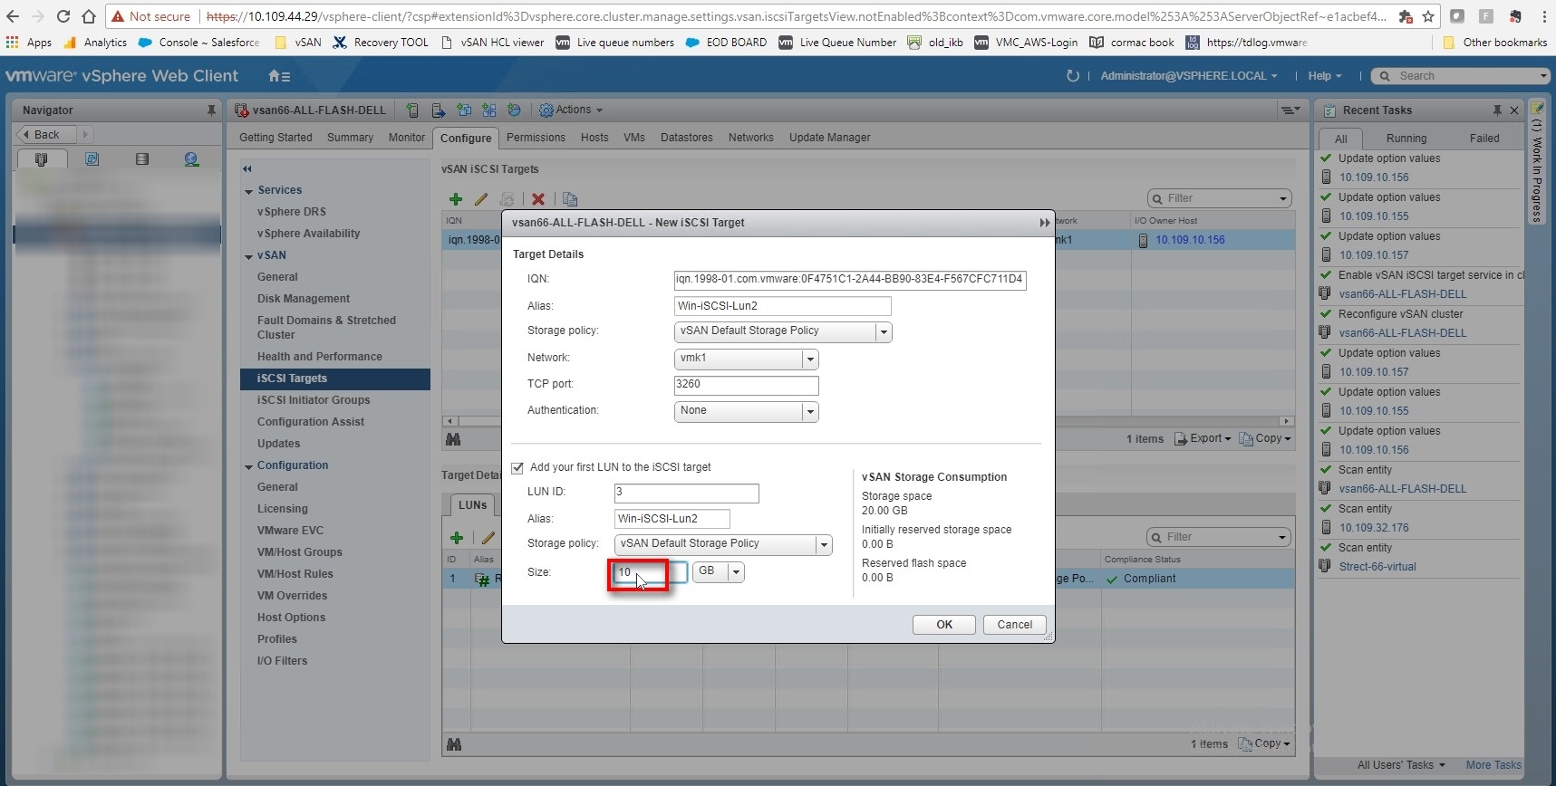Click the TCP port input field
Screen dimensions: 1556x786
746,385
